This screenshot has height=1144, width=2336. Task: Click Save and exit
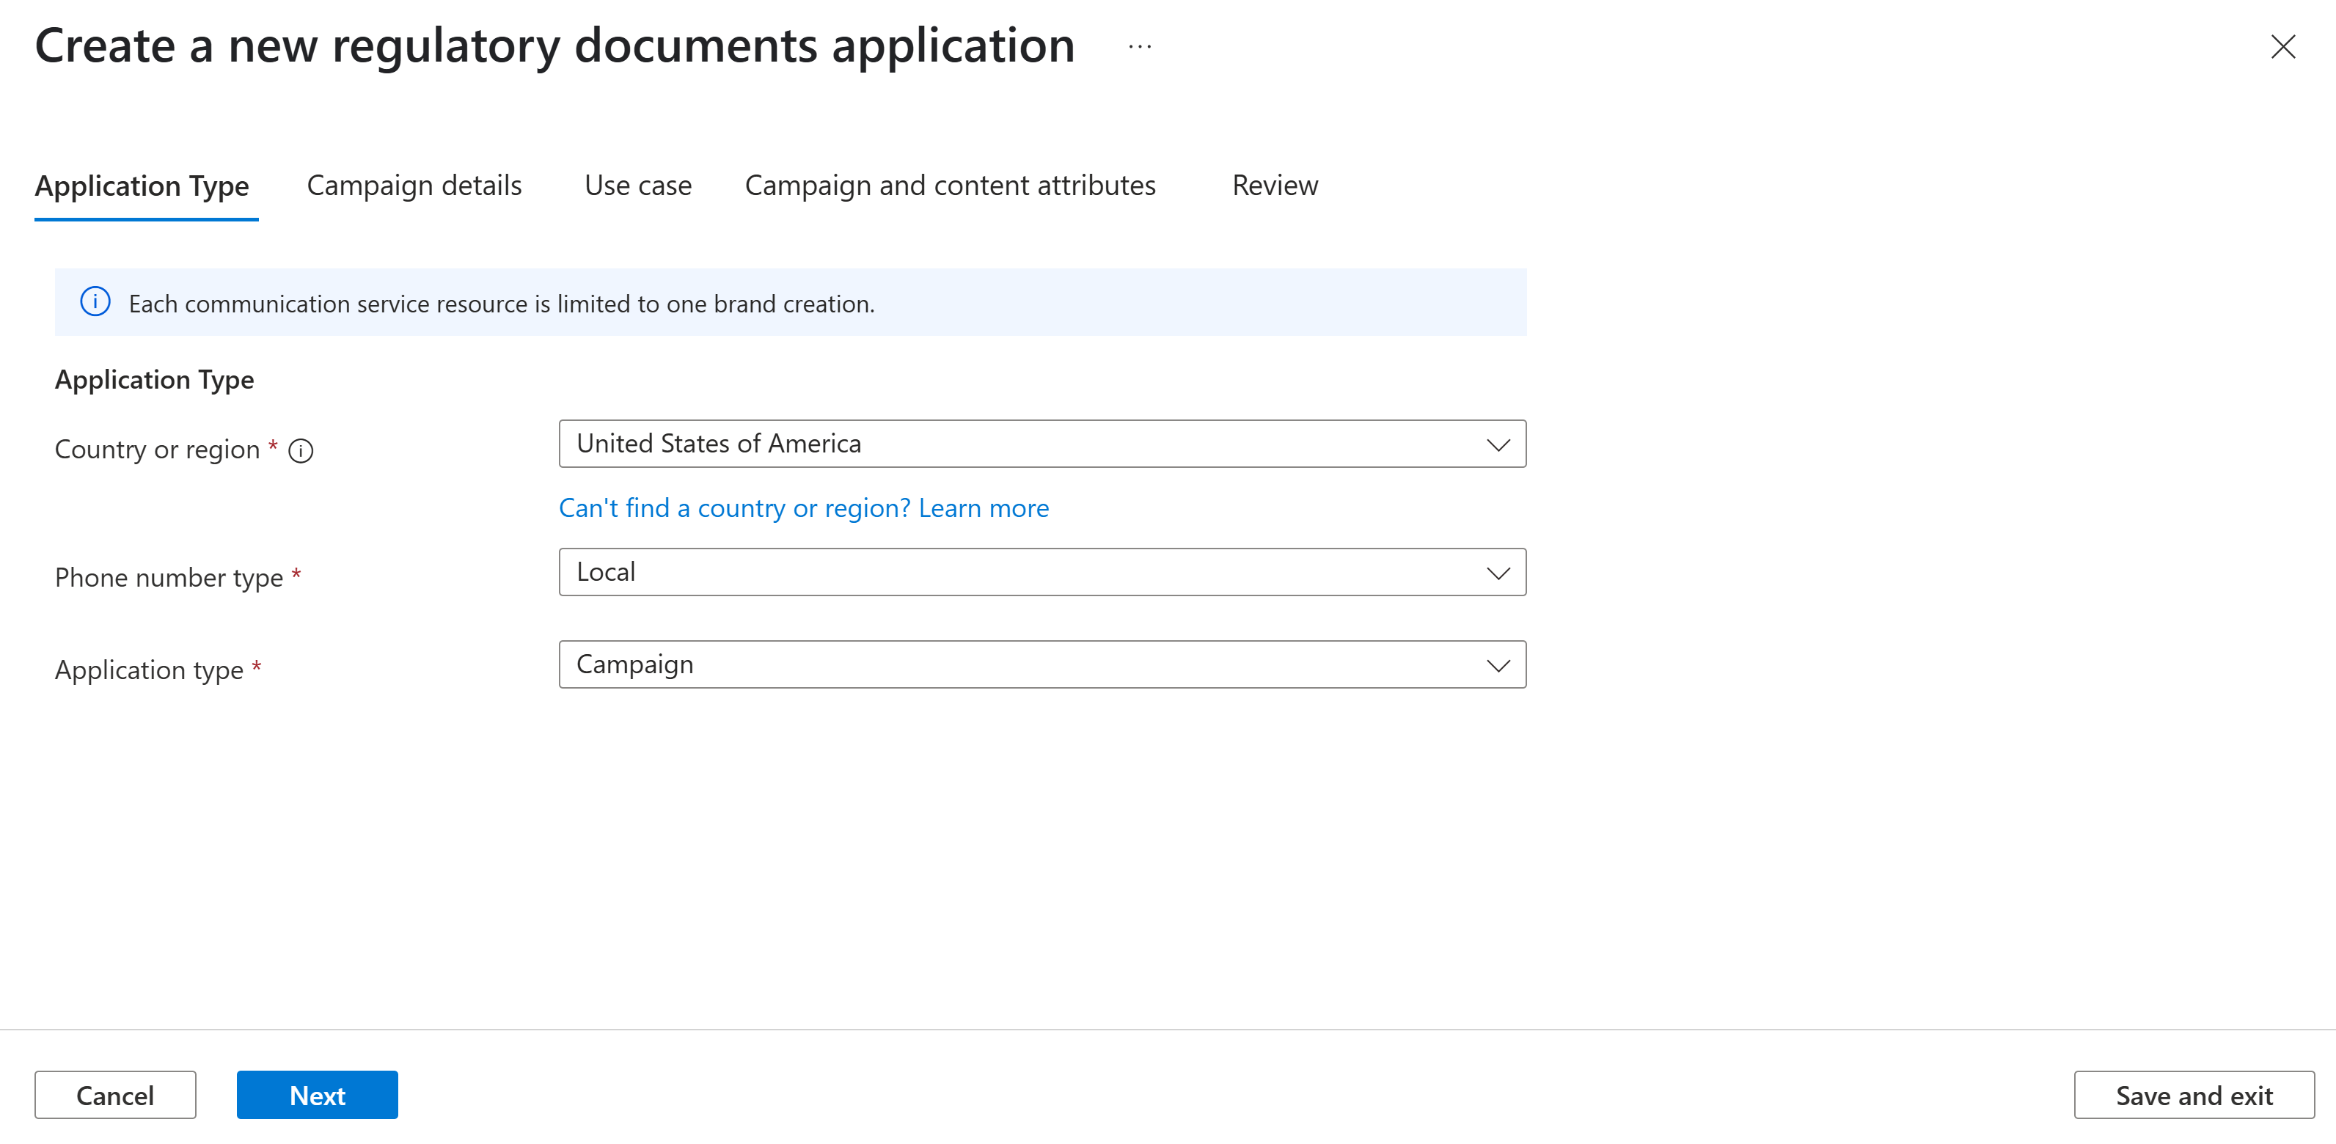[2193, 1095]
